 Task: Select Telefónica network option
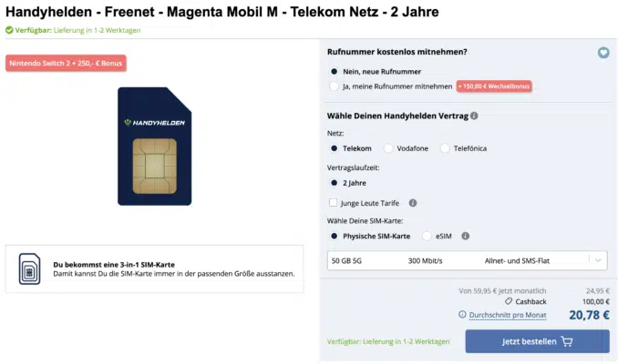point(445,148)
